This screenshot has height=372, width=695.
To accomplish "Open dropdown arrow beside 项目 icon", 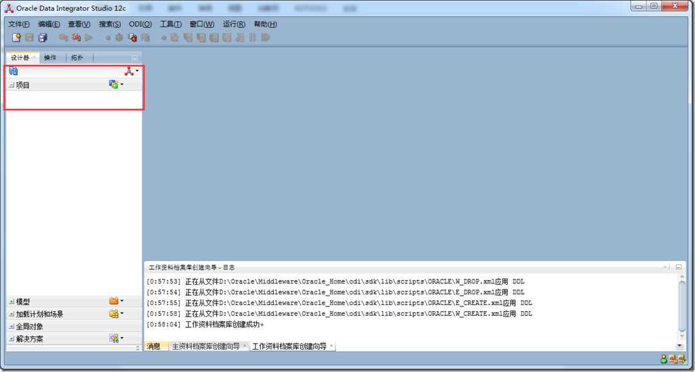I will coord(122,85).
